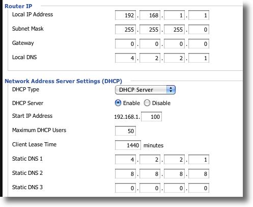Click the first Gateway octet field

125,44
